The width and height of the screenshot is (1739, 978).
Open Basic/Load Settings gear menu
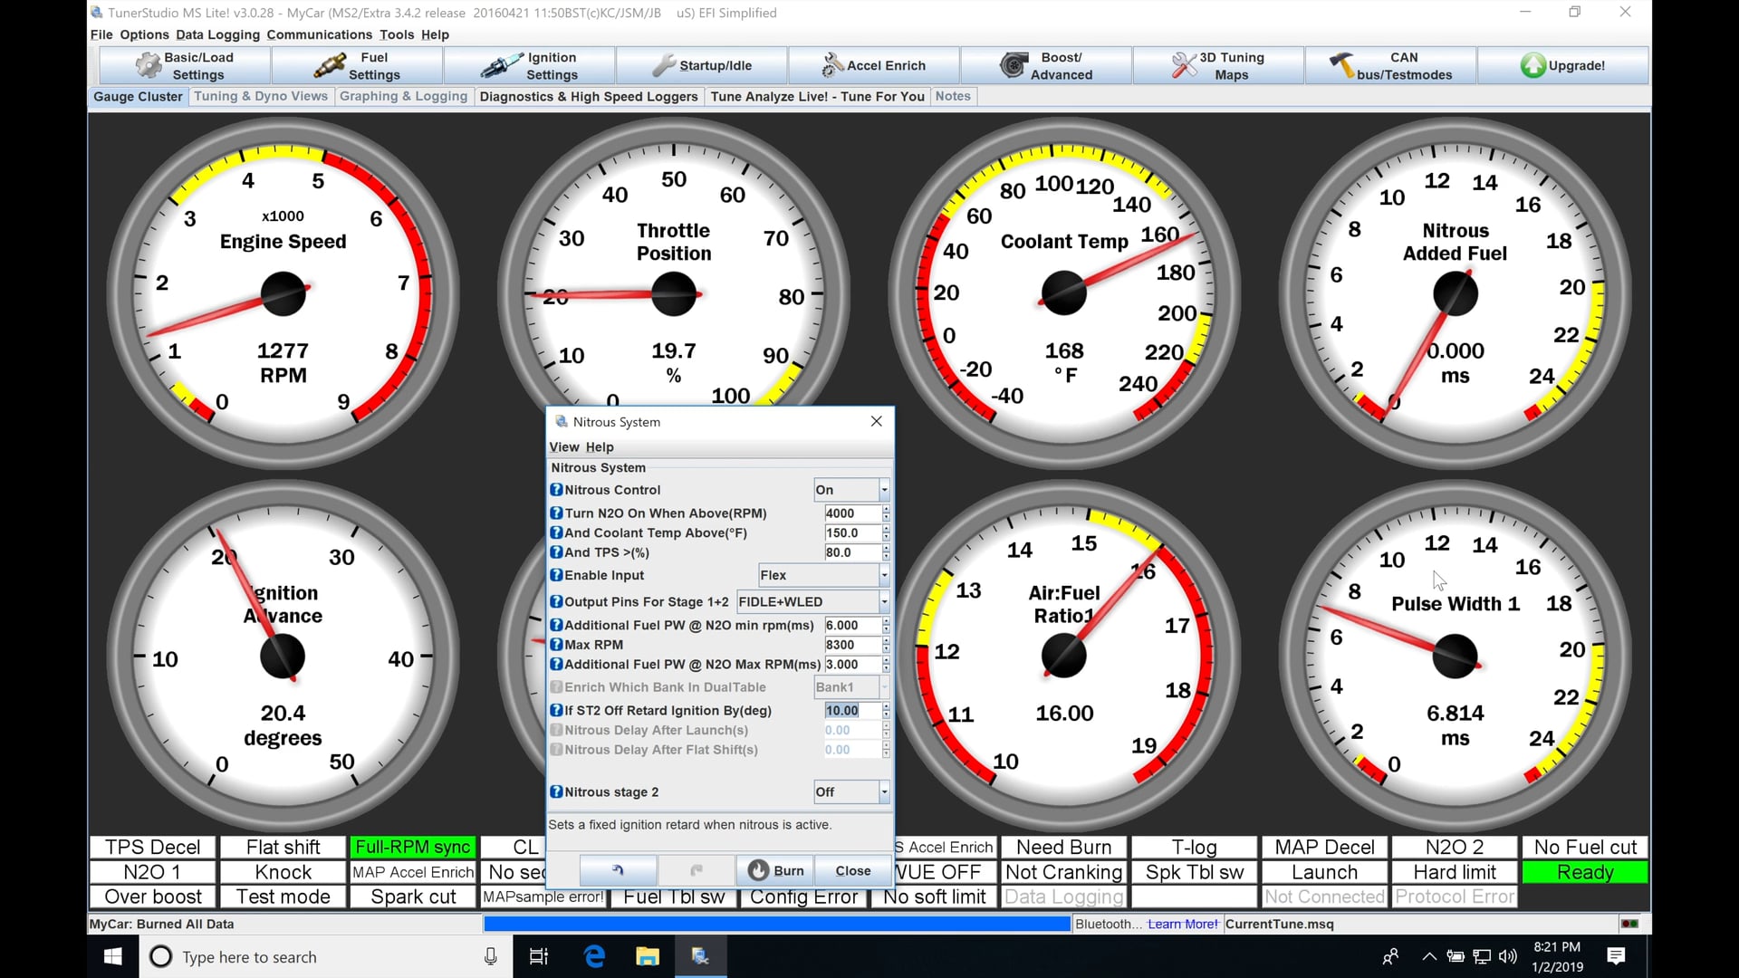pos(185,65)
